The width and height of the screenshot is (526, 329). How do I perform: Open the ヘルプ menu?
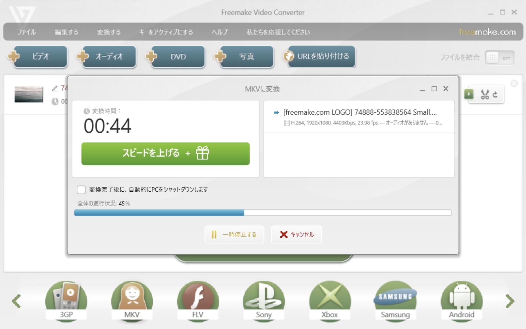220,32
